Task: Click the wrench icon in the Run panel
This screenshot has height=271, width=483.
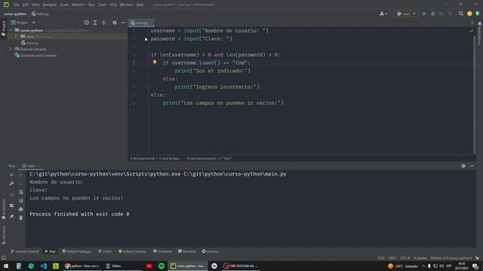Action: tap(11, 184)
